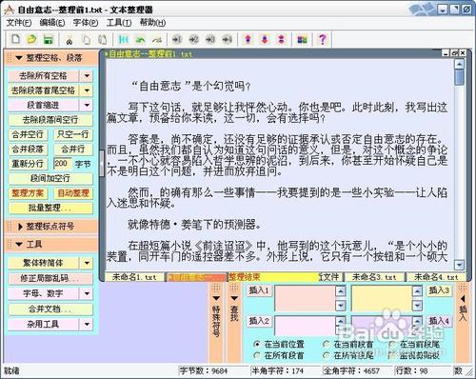
Task: Click the pink 插入1 text box
Action: (306, 298)
